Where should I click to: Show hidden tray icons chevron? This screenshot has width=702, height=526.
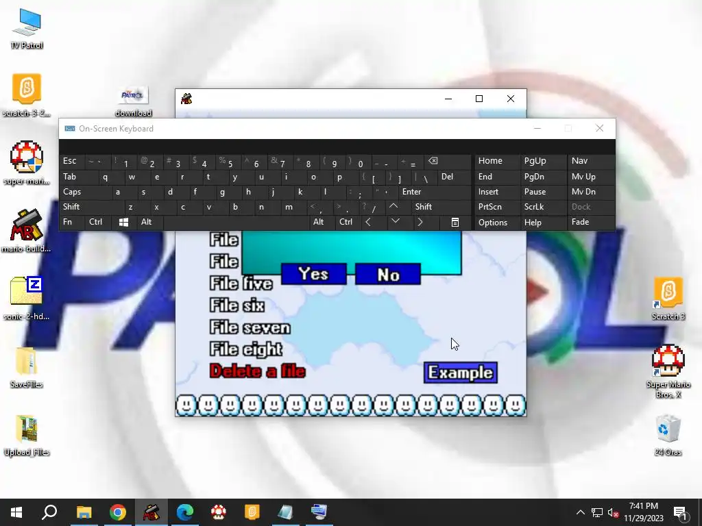[x=580, y=512]
